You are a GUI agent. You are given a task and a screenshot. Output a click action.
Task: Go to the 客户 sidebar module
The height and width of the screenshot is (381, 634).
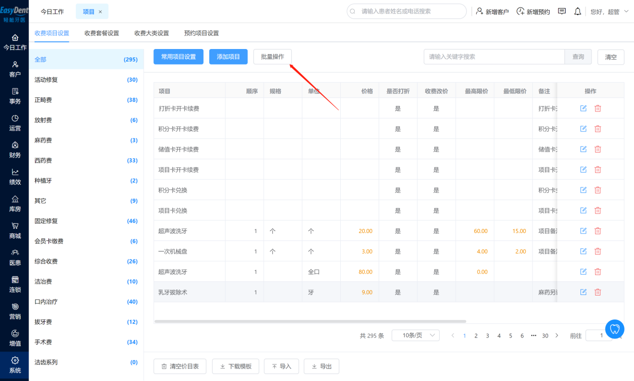tap(15, 69)
